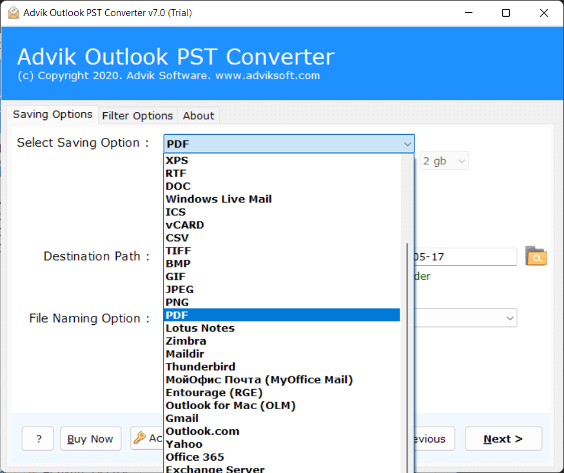Choose Office 365 output format
Image resolution: width=564 pixels, height=473 pixels.
(195, 456)
